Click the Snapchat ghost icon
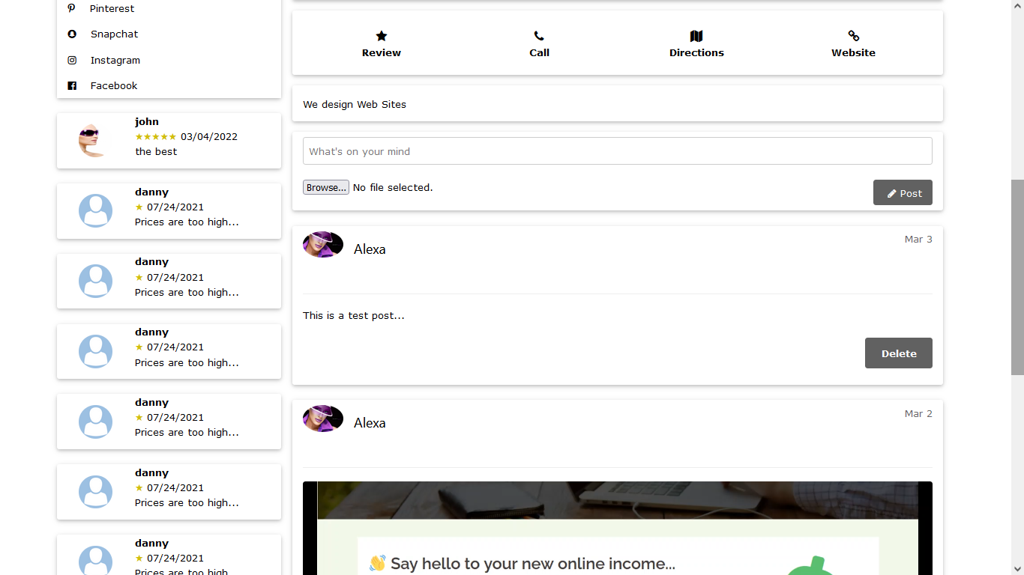The width and height of the screenshot is (1024, 575). coord(72,34)
